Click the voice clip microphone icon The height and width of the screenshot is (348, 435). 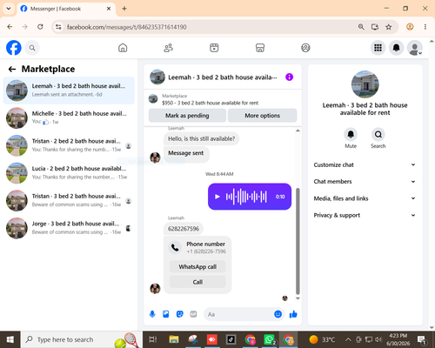coord(152,314)
